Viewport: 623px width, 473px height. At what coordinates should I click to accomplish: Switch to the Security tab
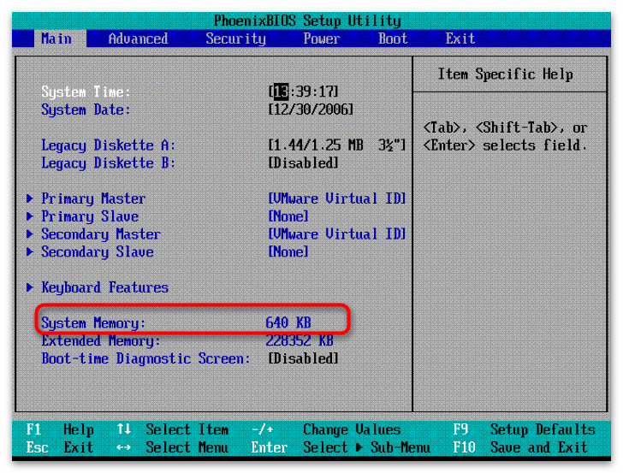pos(235,38)
